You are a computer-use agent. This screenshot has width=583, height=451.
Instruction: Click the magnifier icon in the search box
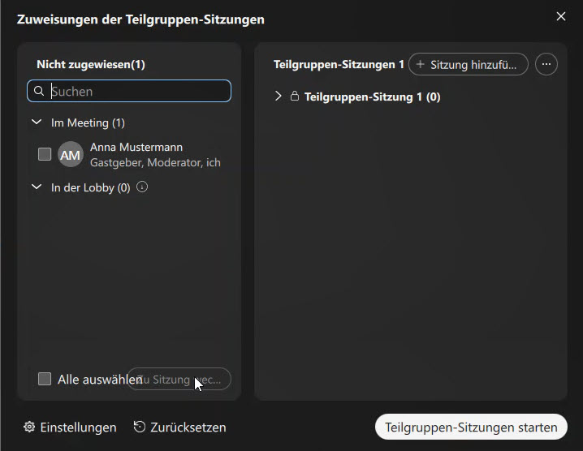[x=39, y=91]
